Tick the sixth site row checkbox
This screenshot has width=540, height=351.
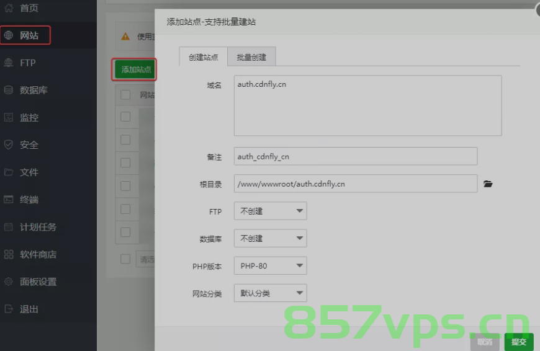[125, 232]
